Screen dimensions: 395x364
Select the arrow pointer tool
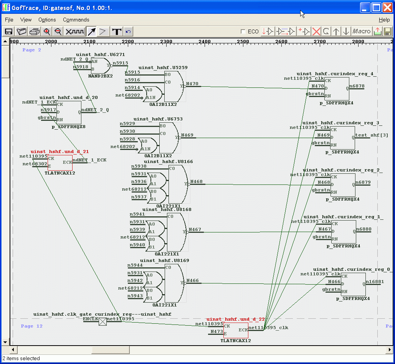[91, 31]
